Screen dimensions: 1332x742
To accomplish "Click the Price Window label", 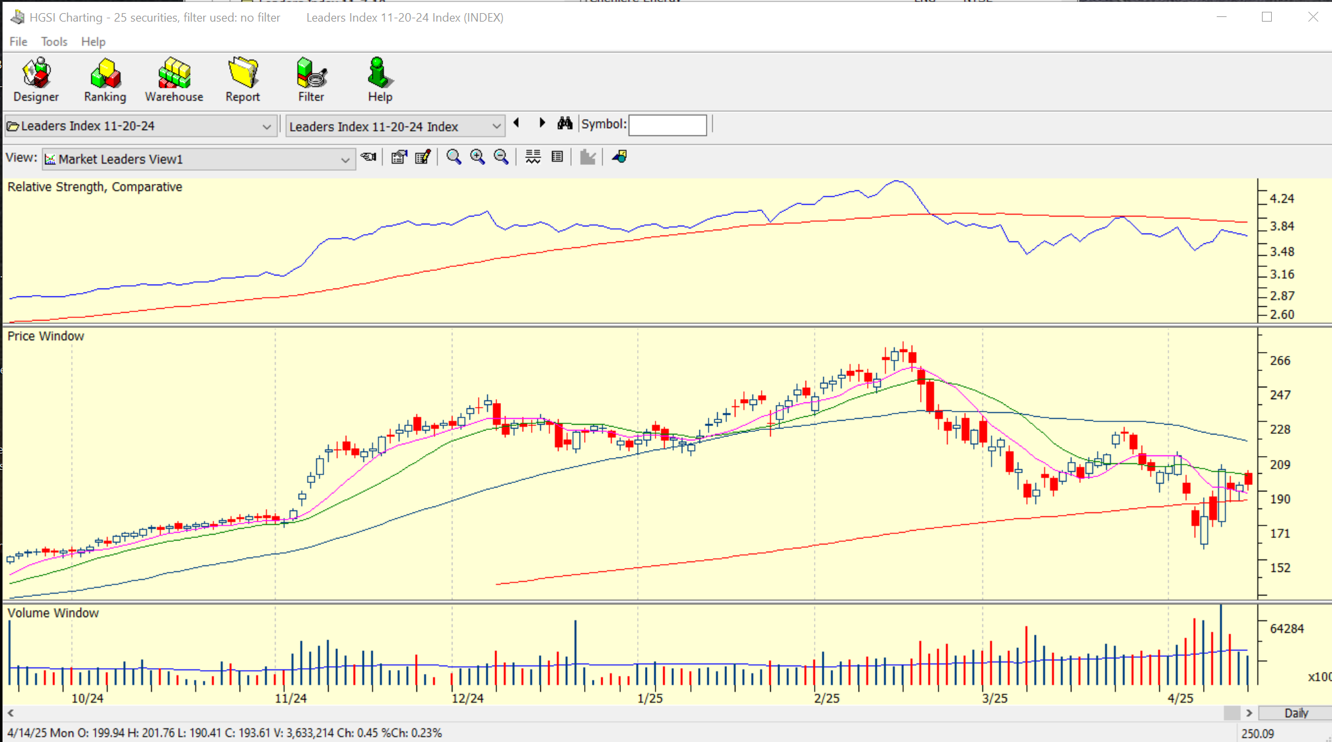I will click(x=46, y=336).
